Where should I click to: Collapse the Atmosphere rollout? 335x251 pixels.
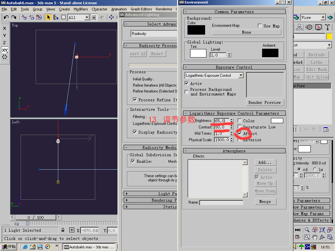234,151
